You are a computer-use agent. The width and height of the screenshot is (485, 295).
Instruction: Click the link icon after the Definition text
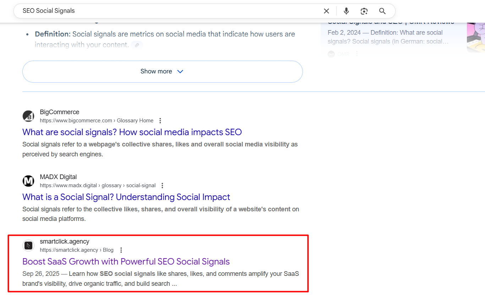(137, 45)
